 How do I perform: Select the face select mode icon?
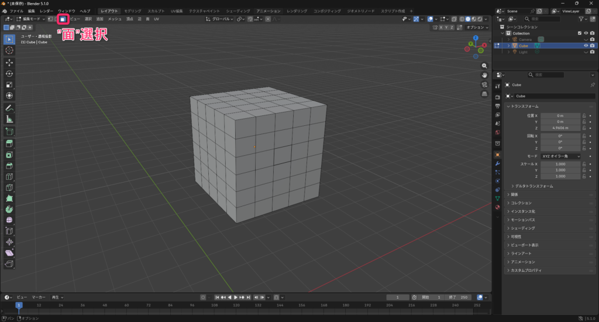point(63,19)
